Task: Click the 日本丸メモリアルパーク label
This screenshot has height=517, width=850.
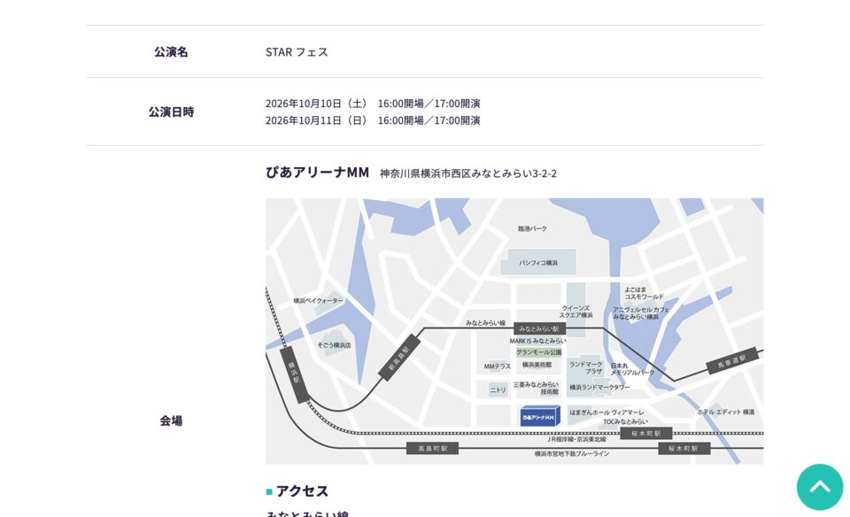Action: pos(632,369)
